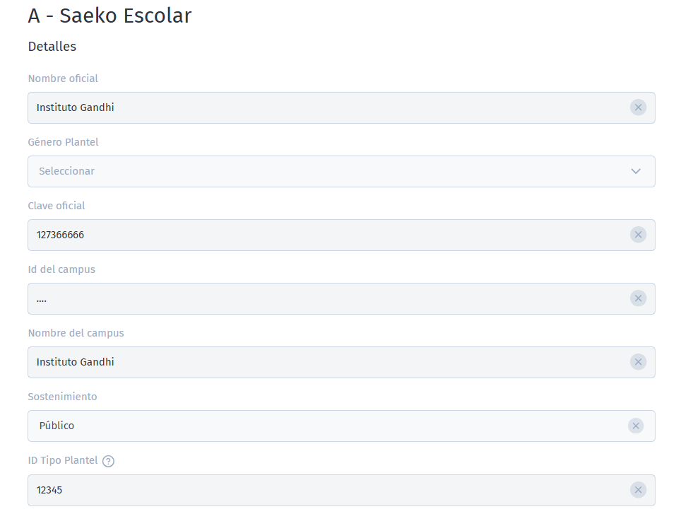The image size is (676, 514).
Task: Clear the Id del campus field
Action: click(638, 298)
